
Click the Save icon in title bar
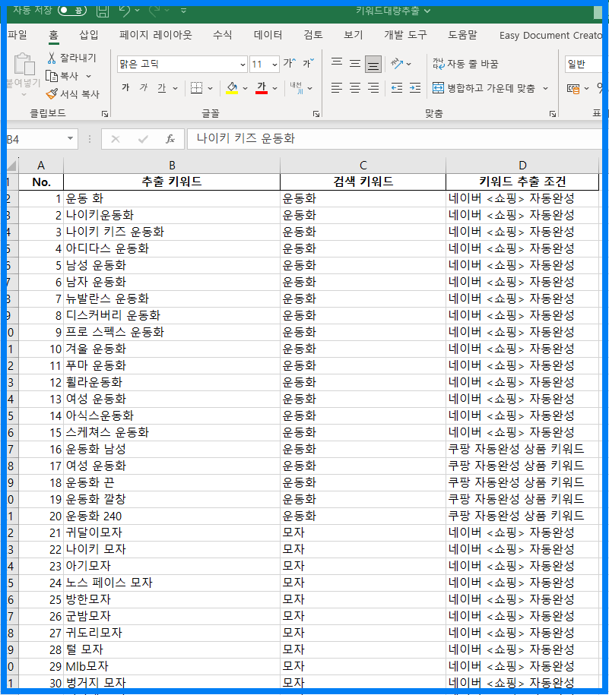pyautogui.click(x=103, y=11)
